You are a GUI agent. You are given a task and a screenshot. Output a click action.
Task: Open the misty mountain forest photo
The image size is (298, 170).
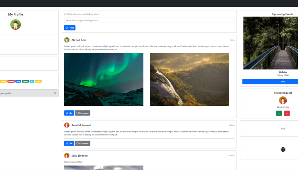pos(189,79)
